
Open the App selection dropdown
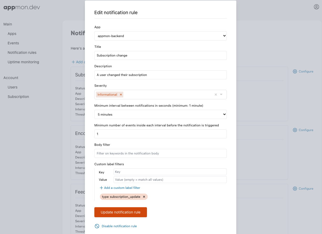160,36
